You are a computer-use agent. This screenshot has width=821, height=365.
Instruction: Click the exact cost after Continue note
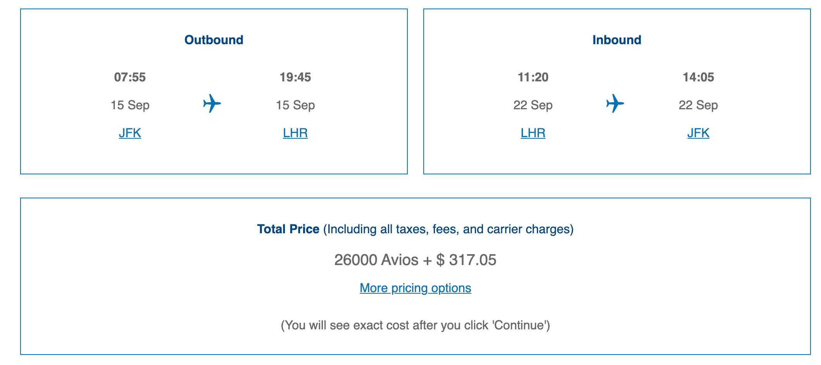coord(415,325)
